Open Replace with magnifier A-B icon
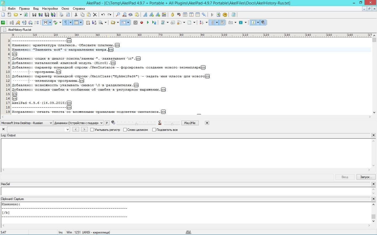The width and height of the screenshot is (377, 235). (124, 15)
